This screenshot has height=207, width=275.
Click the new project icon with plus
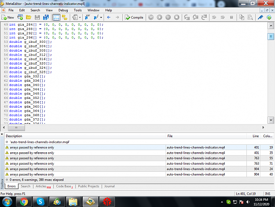20,17
